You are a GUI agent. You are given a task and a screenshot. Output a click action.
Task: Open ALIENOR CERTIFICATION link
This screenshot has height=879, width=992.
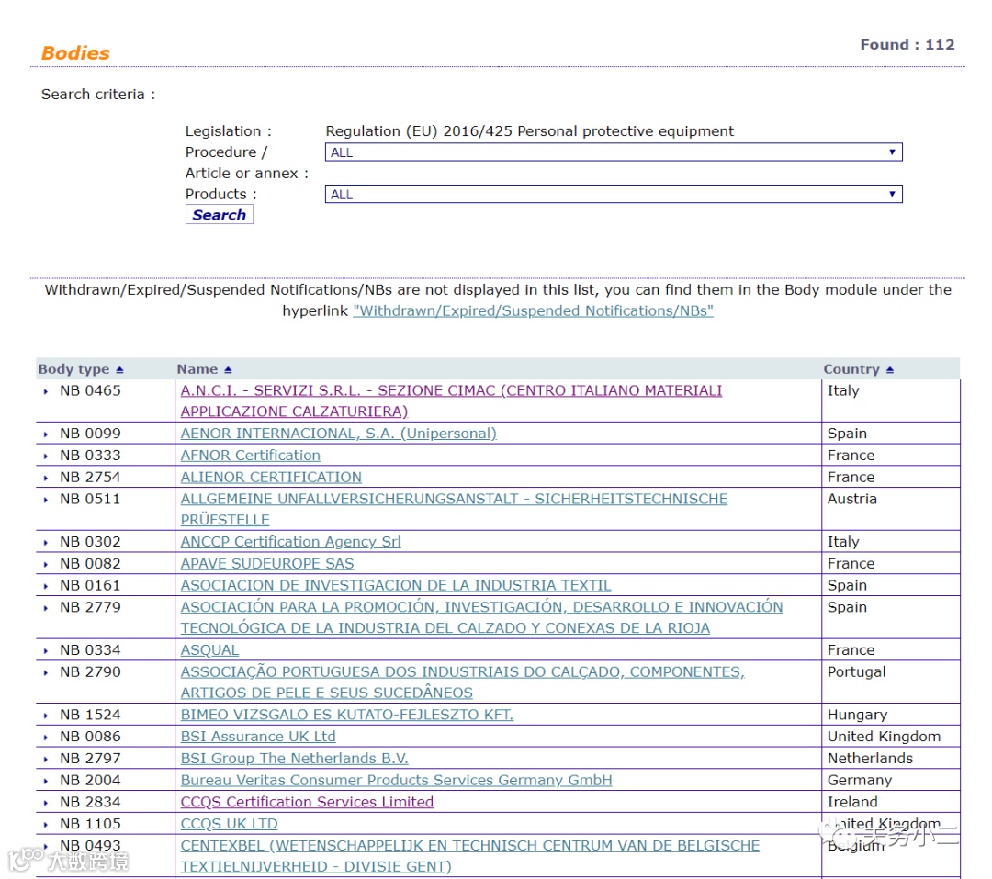point(271,477)
